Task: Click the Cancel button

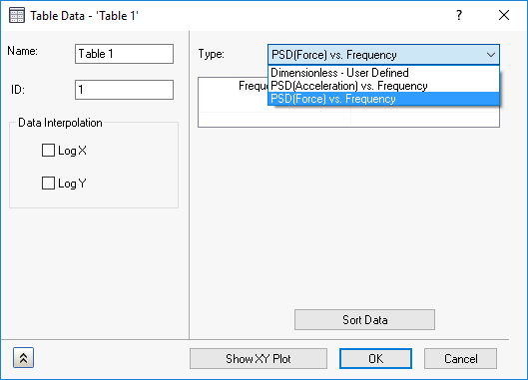Action: point(461,359)
